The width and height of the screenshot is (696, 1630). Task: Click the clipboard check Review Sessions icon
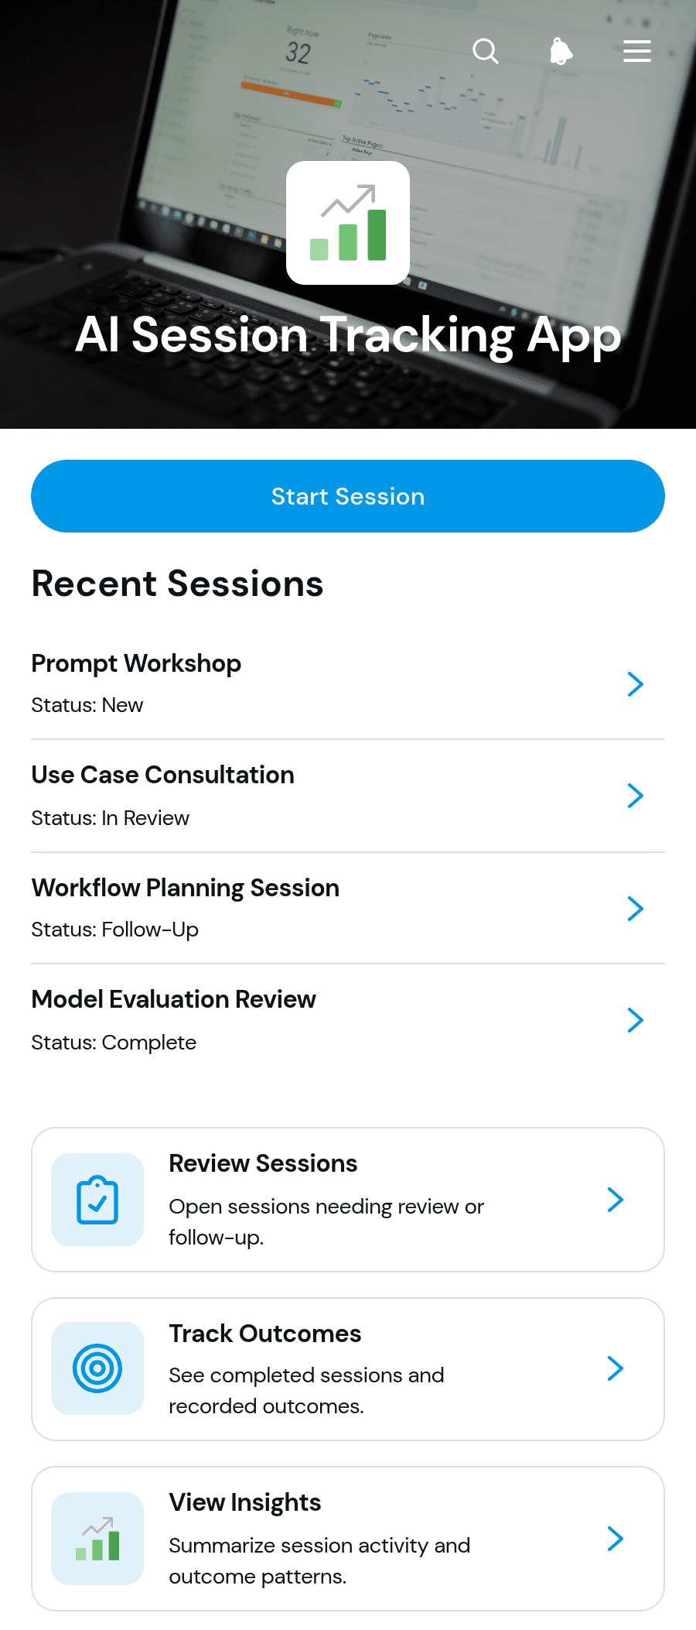[x=97, y=1200]
